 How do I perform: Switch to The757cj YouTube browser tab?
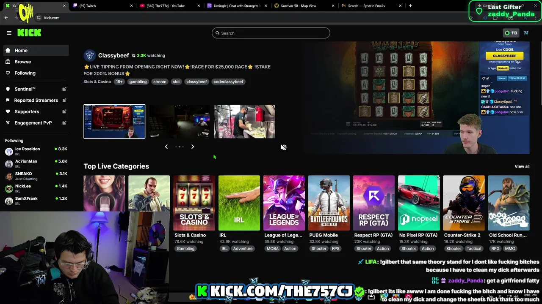tap(169, 6)
